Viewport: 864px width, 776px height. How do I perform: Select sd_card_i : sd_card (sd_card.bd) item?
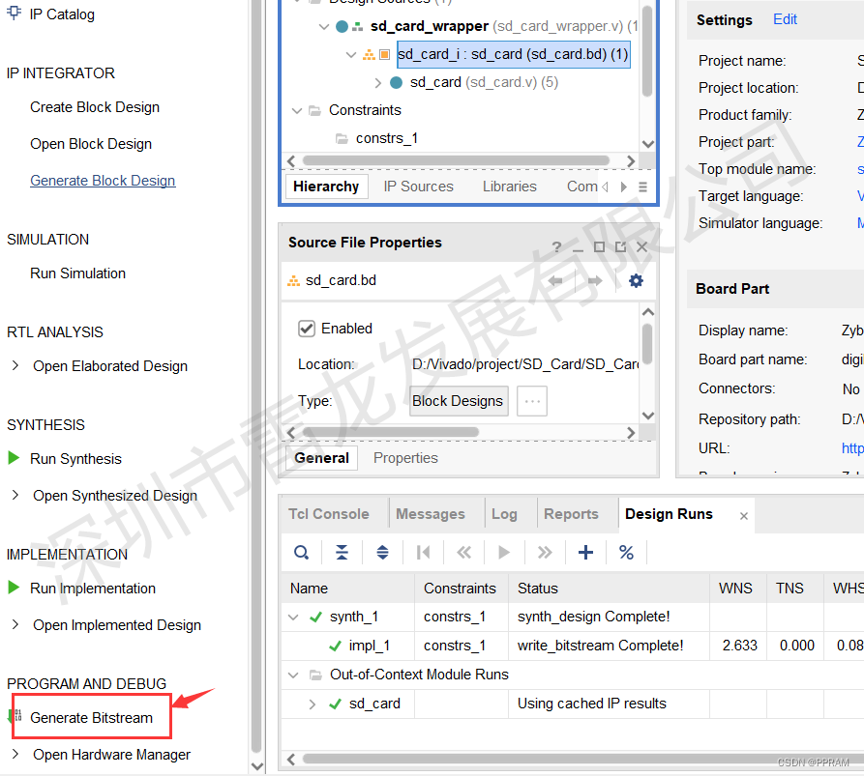513,54
